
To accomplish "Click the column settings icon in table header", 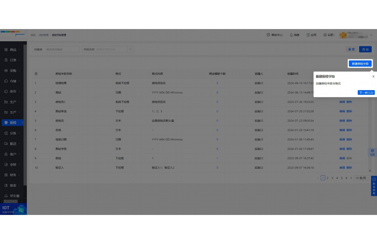I will click(x=36, y=74).
